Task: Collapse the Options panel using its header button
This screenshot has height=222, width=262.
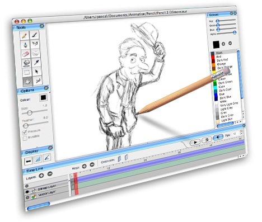Action: point(46,88)
